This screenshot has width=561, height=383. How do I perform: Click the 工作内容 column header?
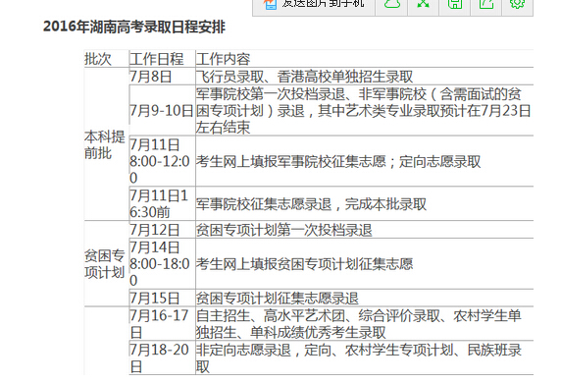pos(223,59)
